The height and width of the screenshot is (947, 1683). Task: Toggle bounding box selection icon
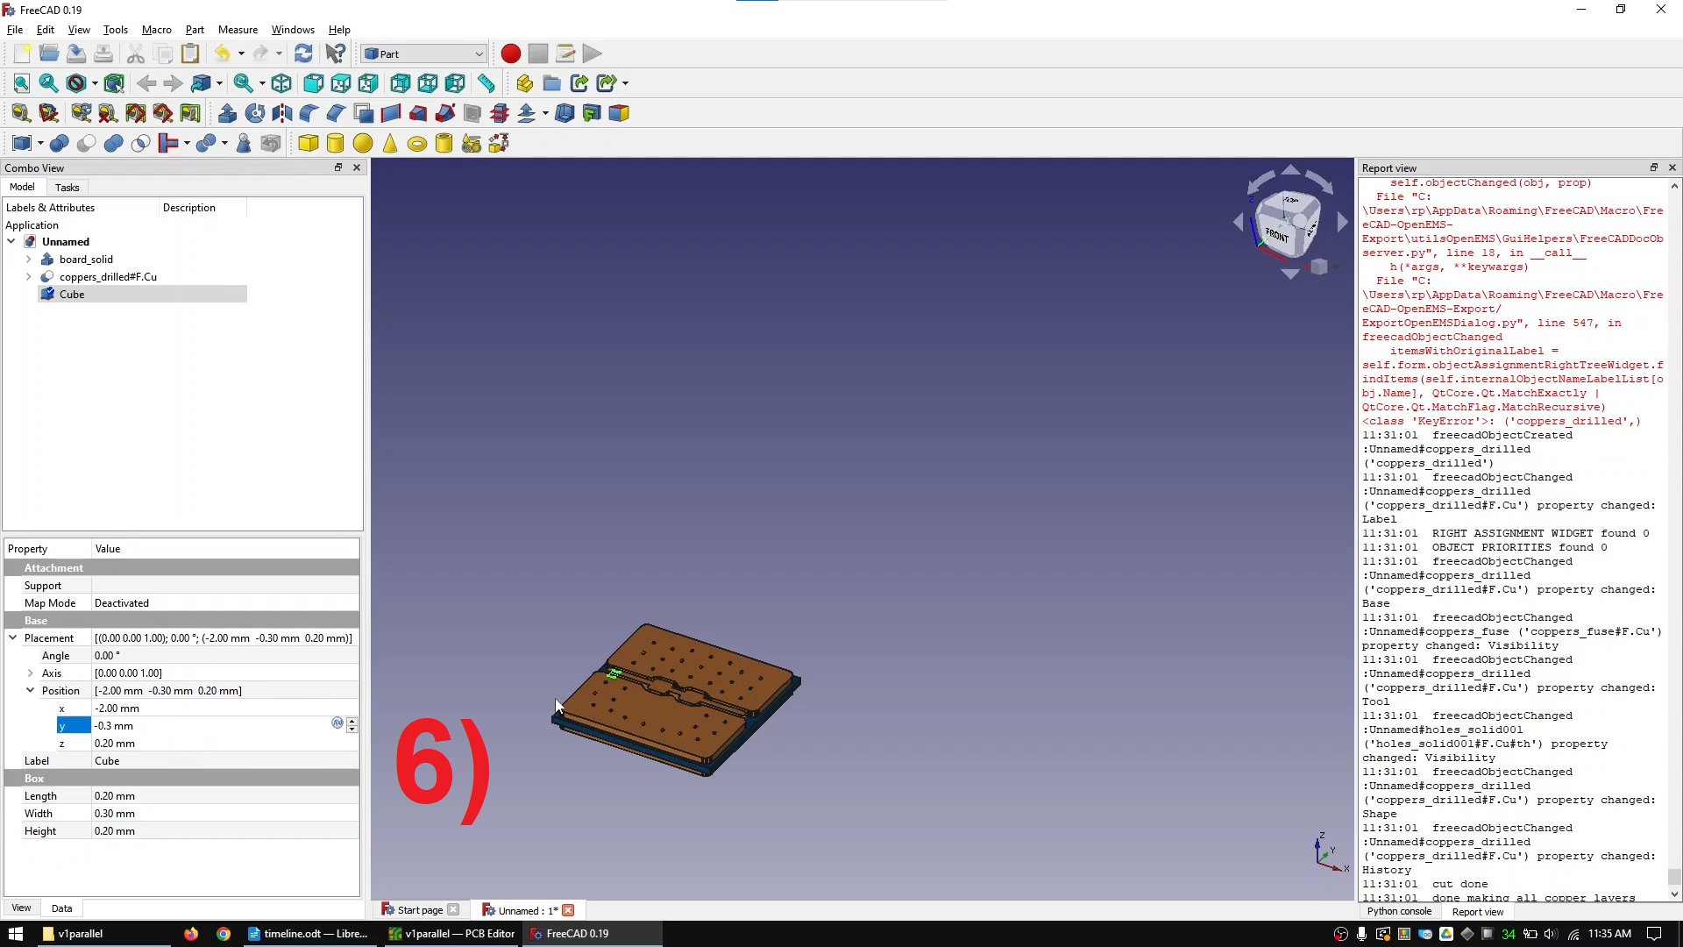(114, 83)
